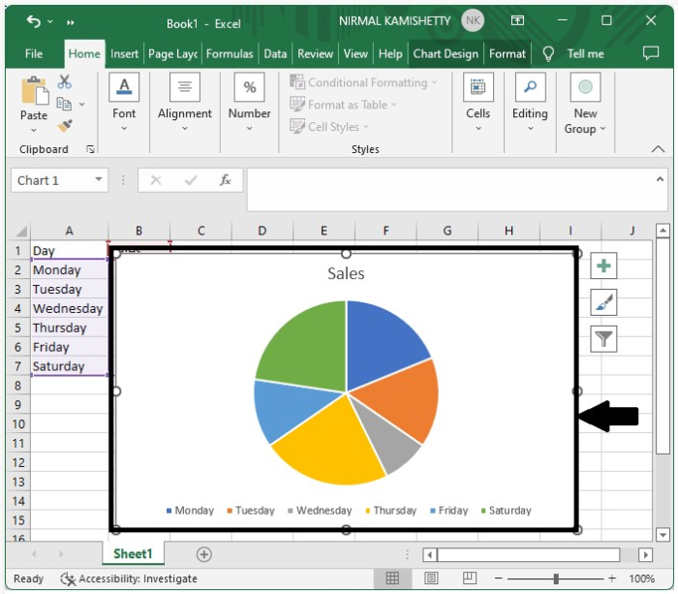Viewport: 678px width, 594px height.
Task: Click the NK account avatar
Action: [473, 20]
